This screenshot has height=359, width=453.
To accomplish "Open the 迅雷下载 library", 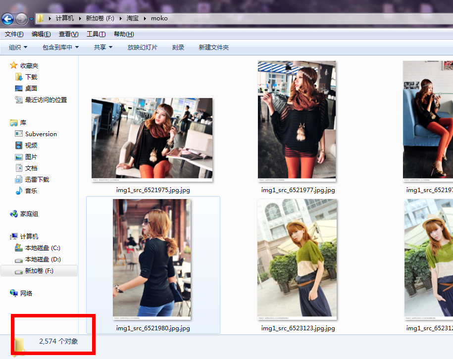I will (37, 180).
